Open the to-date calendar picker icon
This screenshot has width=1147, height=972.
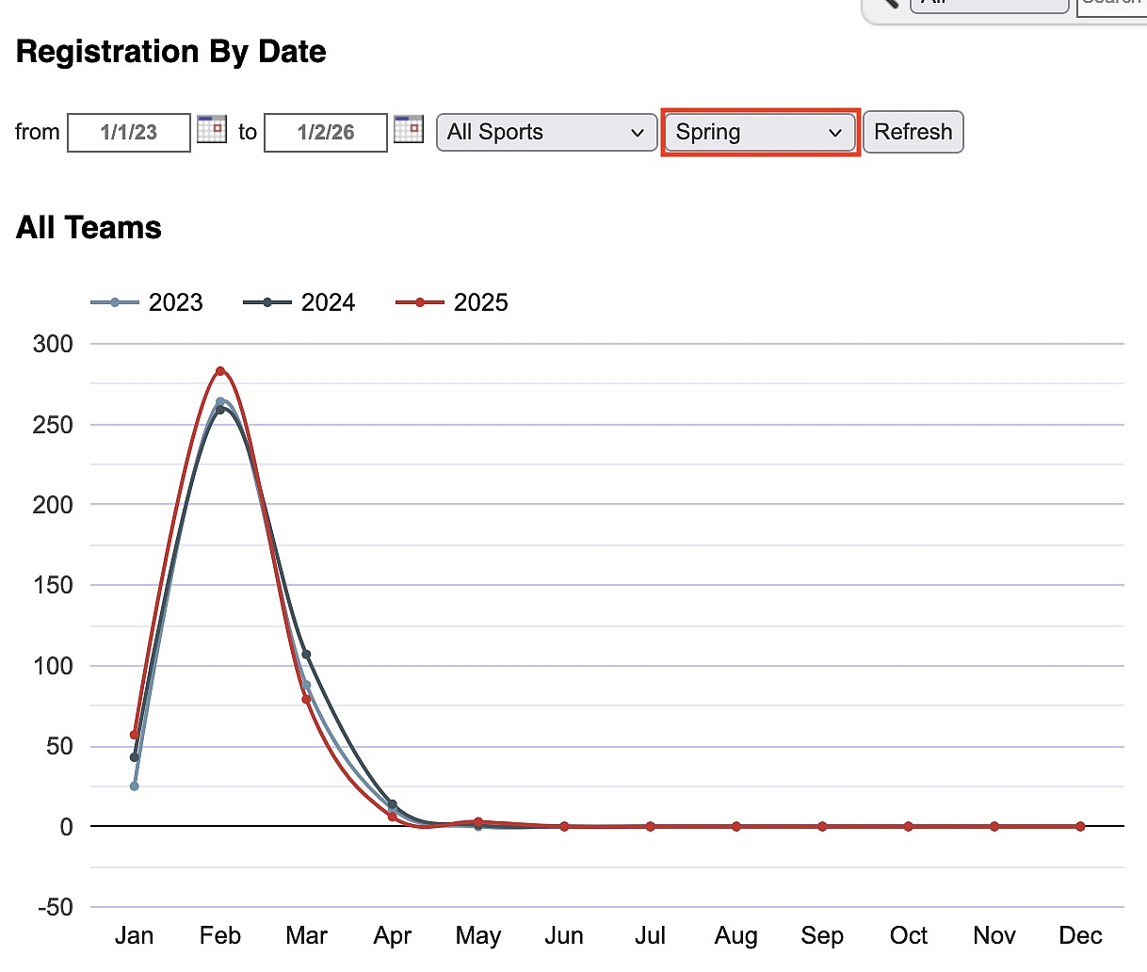pos(409,129)
